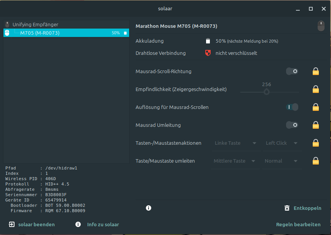Click the Akkuladung label
Image resolution: width=331 pixels, height=235 pixels.
click(x=149, y=41)
